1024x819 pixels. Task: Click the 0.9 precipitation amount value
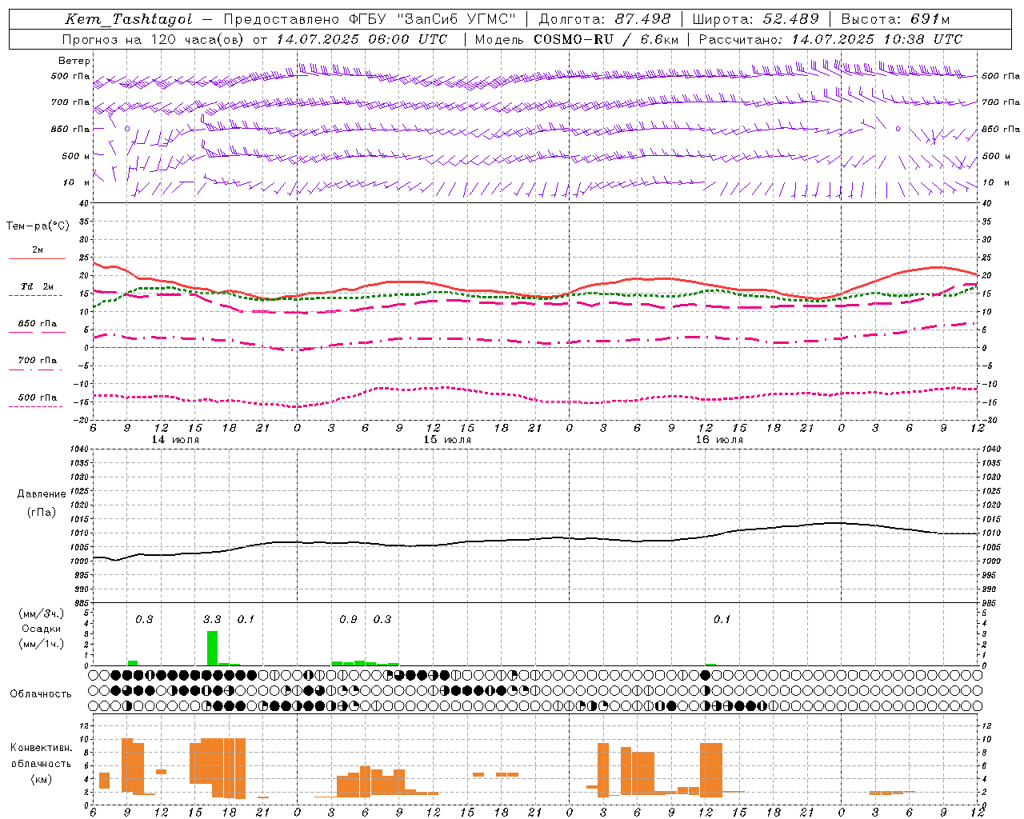click(348, 619)
